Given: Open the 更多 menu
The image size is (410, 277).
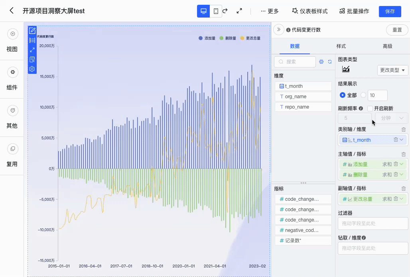Looking at the screenshot, I should pyautogui.click(x=270, y=11).
